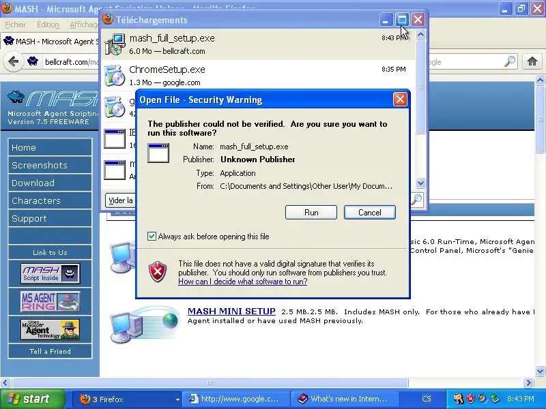
Task: Click the fourth download's window icon
Action: click(x=115, y=138)
